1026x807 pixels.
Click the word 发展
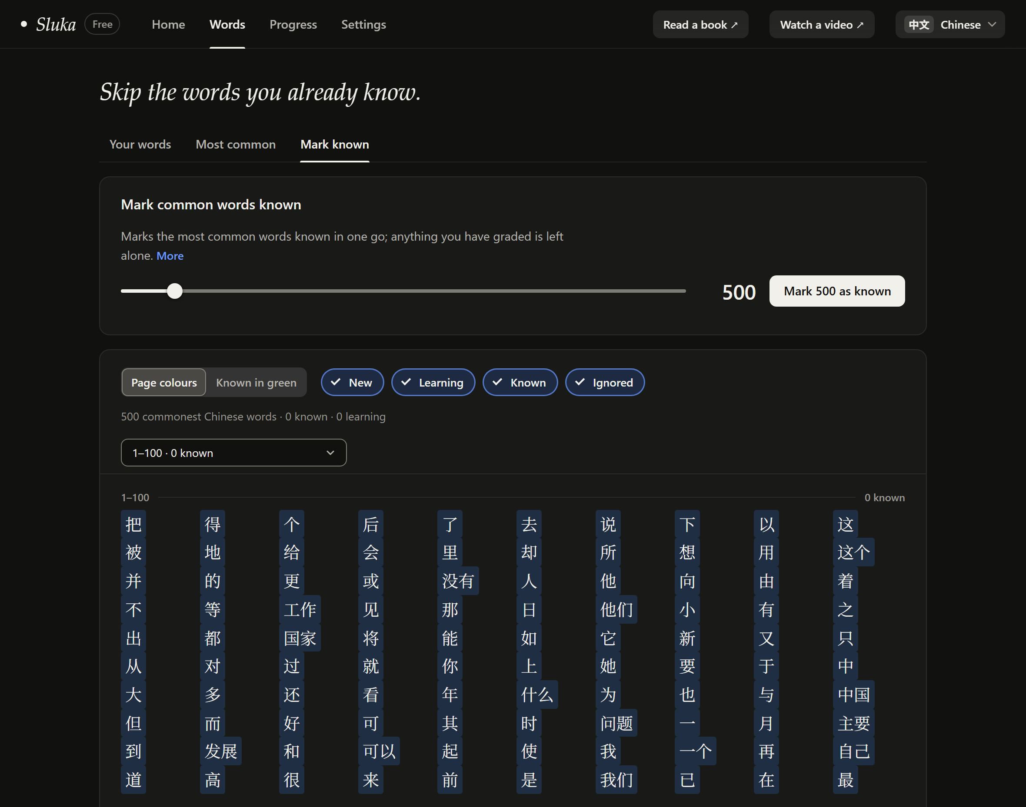point(221,751)
